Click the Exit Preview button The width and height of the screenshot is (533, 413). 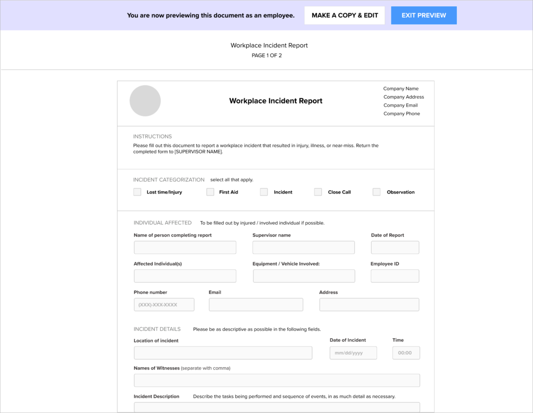[424, 16]
